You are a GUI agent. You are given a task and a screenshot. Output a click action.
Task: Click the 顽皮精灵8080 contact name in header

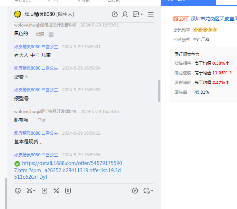(40, 14)
